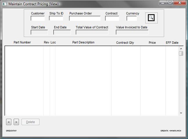This screenshot has height=139, width=188.
Task: Click the scrollbar down arrow
Action: [181, 113]
